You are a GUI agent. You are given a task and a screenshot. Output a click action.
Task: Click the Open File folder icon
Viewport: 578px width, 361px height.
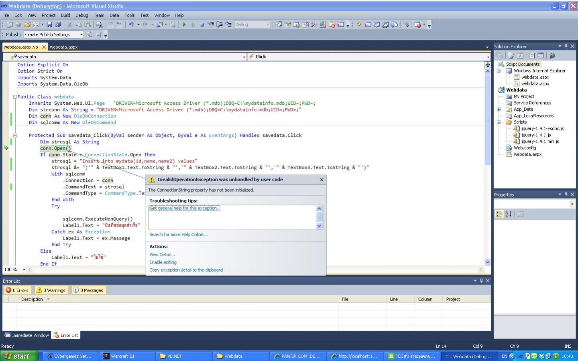tap(27, 24)
